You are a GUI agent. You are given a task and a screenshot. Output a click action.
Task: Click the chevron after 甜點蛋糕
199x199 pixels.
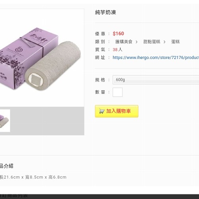164,42
